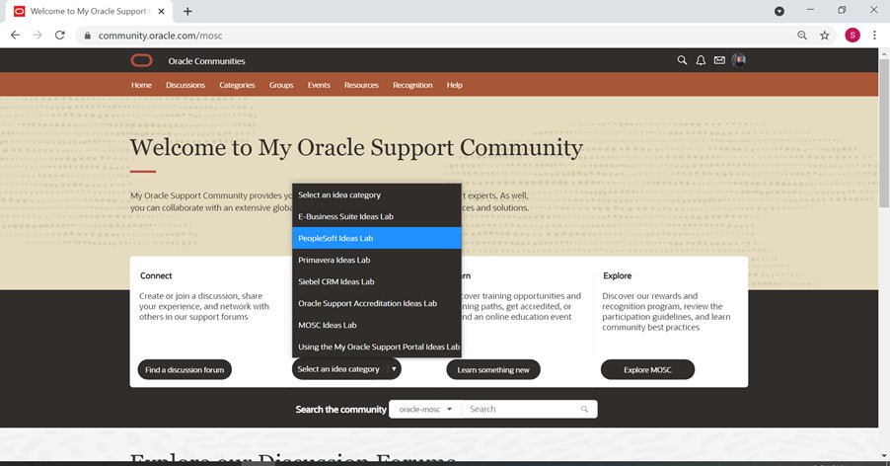This screenshot has height=466, width=890.
Task: Open the Events nav item
Action: coord(319,85)
